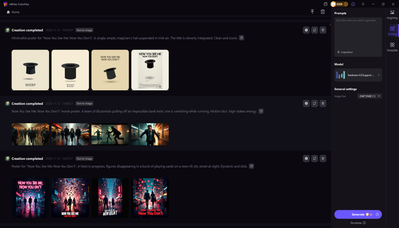The image size is (399, 228).
Task: Show info for bank heist creation
Action: (306, 103)
